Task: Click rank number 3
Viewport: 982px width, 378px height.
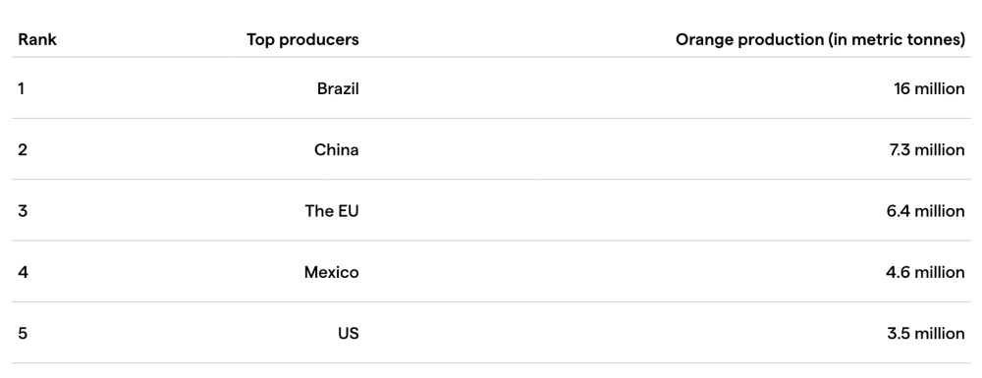Action: coord(23,211)
